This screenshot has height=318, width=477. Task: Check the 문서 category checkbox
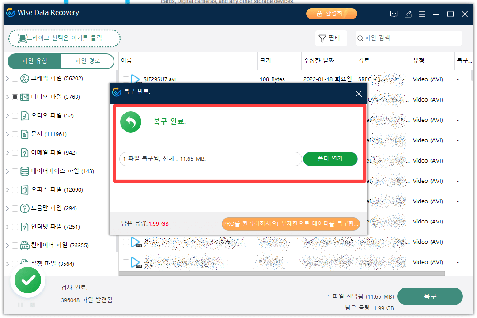tap(15, 134)
